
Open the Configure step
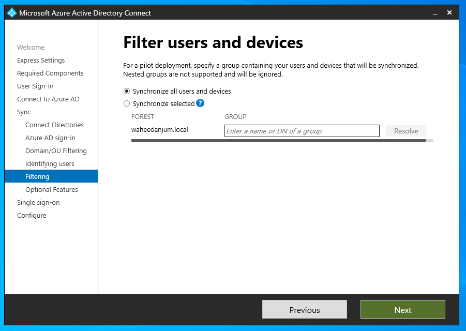[32, 216]
